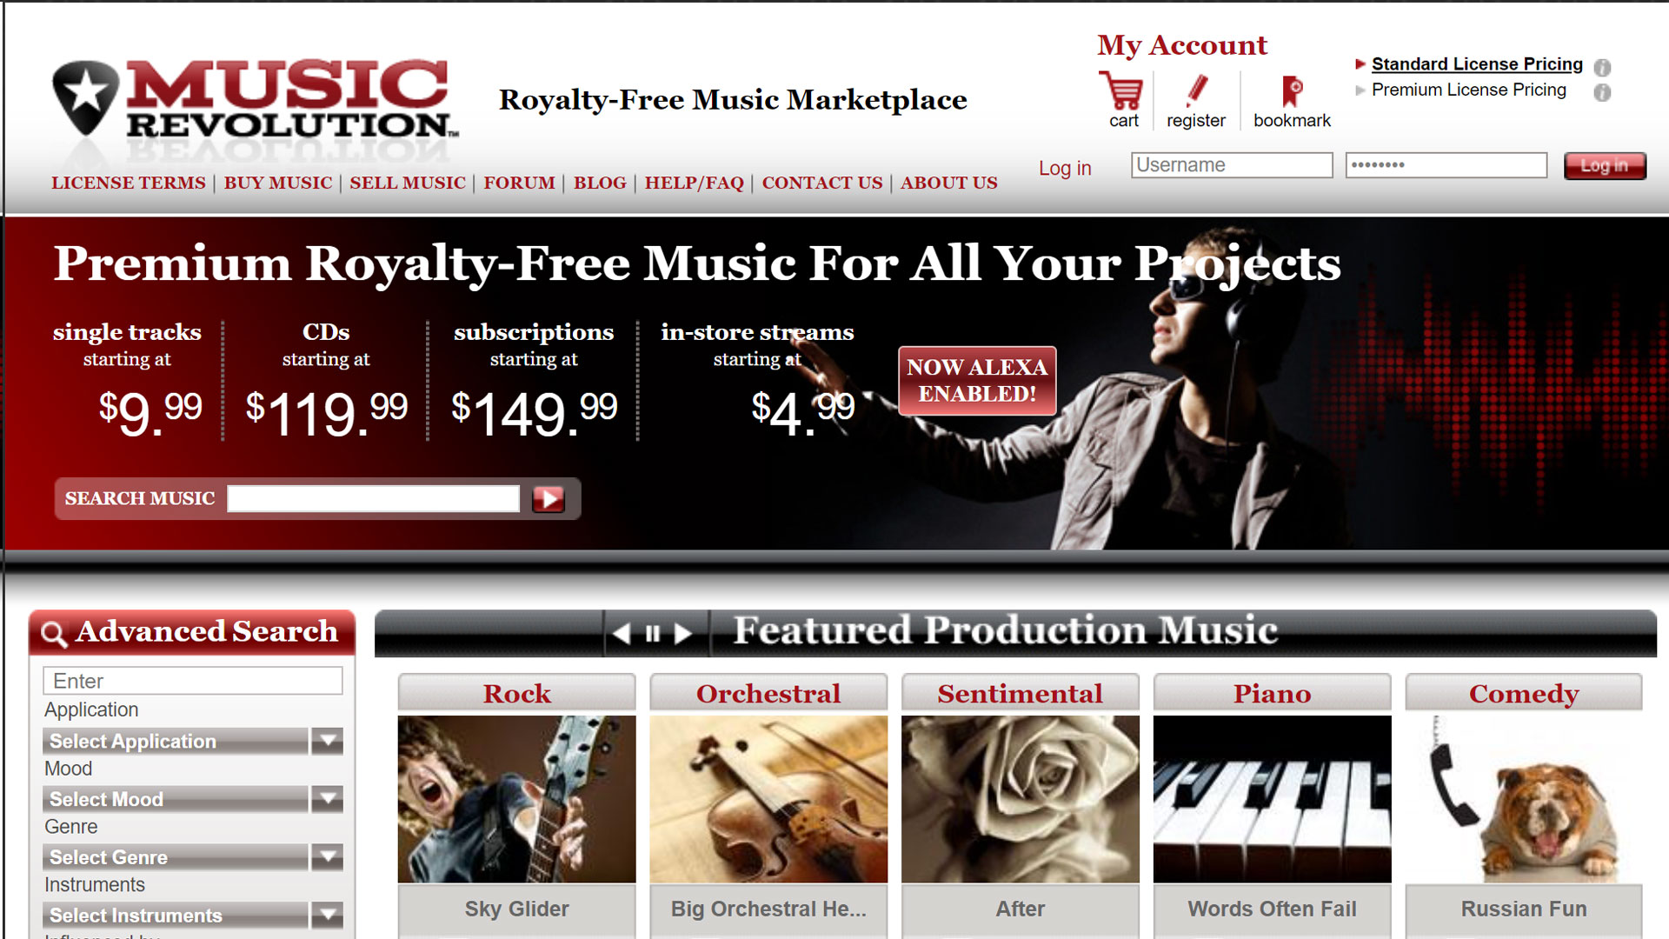Click the Music Revolution logo
The height and width of the screenshot is (939, 1669).
point(254,101)
